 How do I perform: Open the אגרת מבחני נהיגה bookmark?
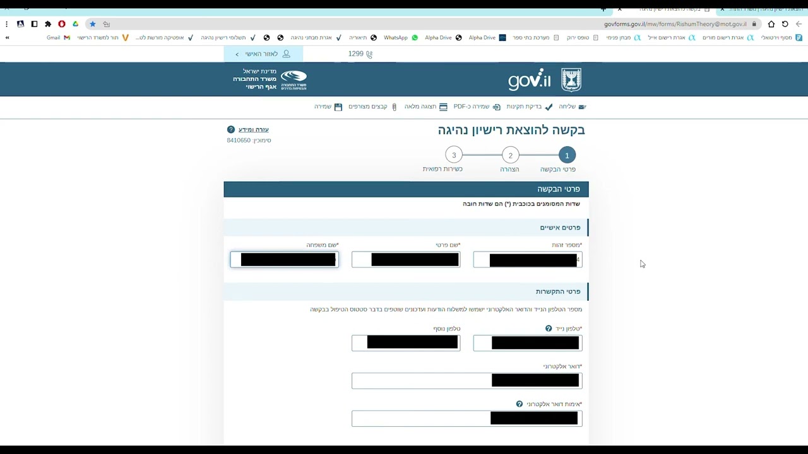click(316, 38)
